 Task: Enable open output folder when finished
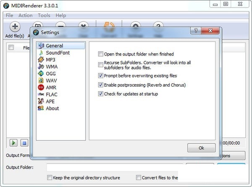coord(100,54)
